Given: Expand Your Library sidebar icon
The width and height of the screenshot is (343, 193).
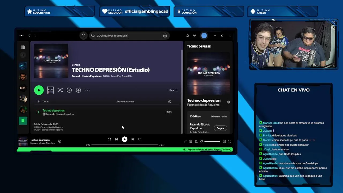Looking at the screenshot, I should [23, 47].
